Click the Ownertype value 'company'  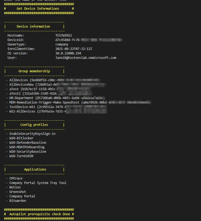[62, 44]
